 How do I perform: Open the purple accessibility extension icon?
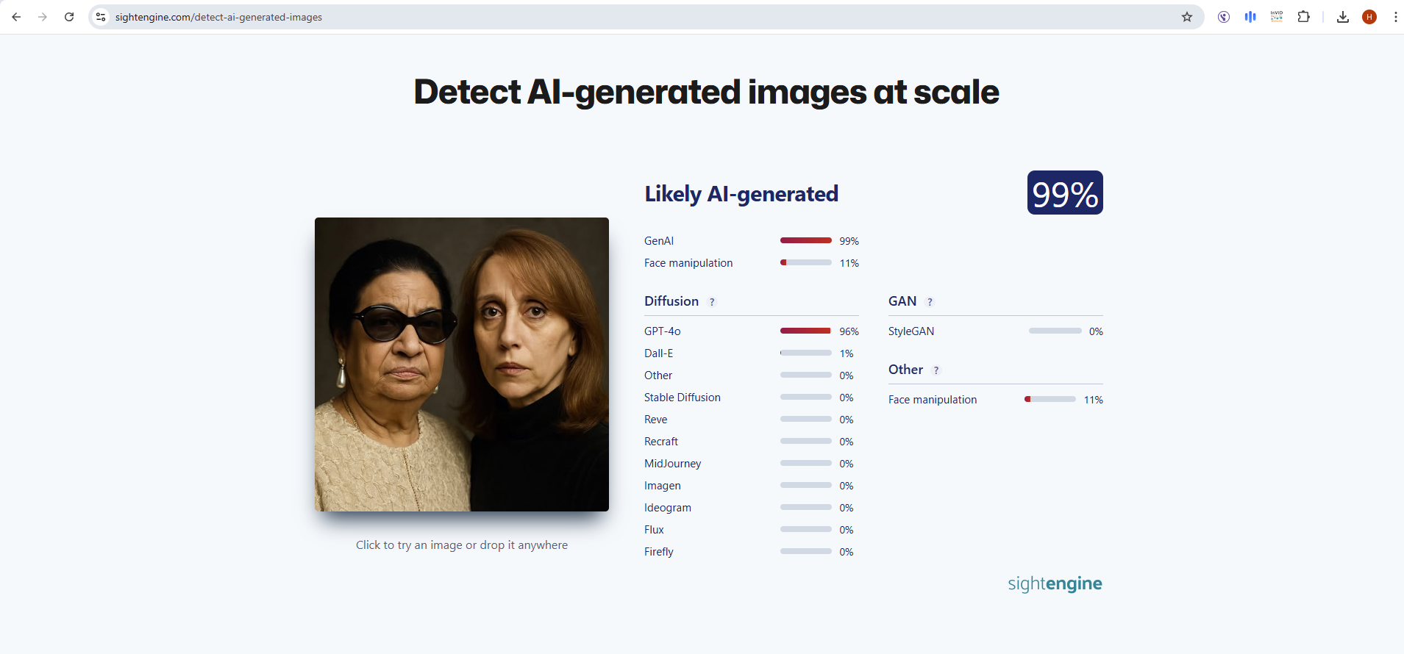[1225, 16]
